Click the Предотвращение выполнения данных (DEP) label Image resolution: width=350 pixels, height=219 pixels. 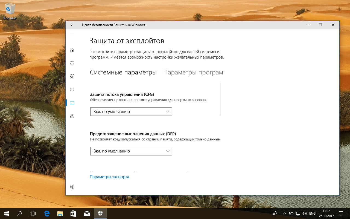tap(133, 134)
